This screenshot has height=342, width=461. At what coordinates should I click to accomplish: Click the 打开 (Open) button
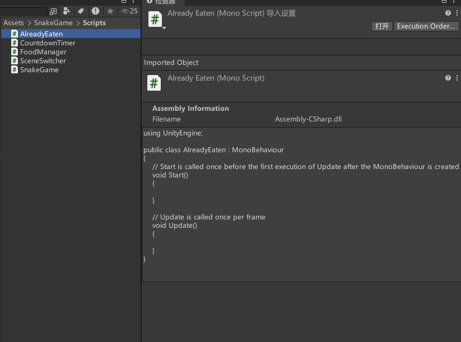pyautogui.click(x=381, y=26)
